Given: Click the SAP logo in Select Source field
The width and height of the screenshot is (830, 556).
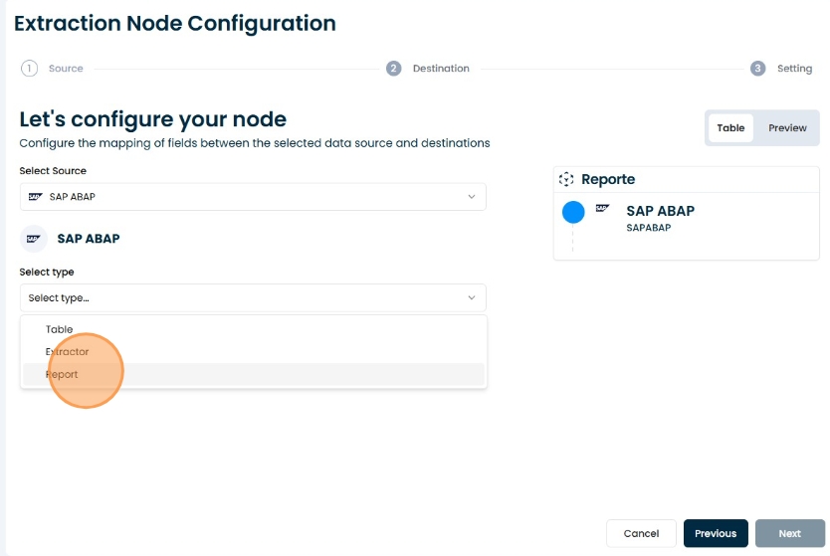Looking at the screenshot, I should 36,197.
